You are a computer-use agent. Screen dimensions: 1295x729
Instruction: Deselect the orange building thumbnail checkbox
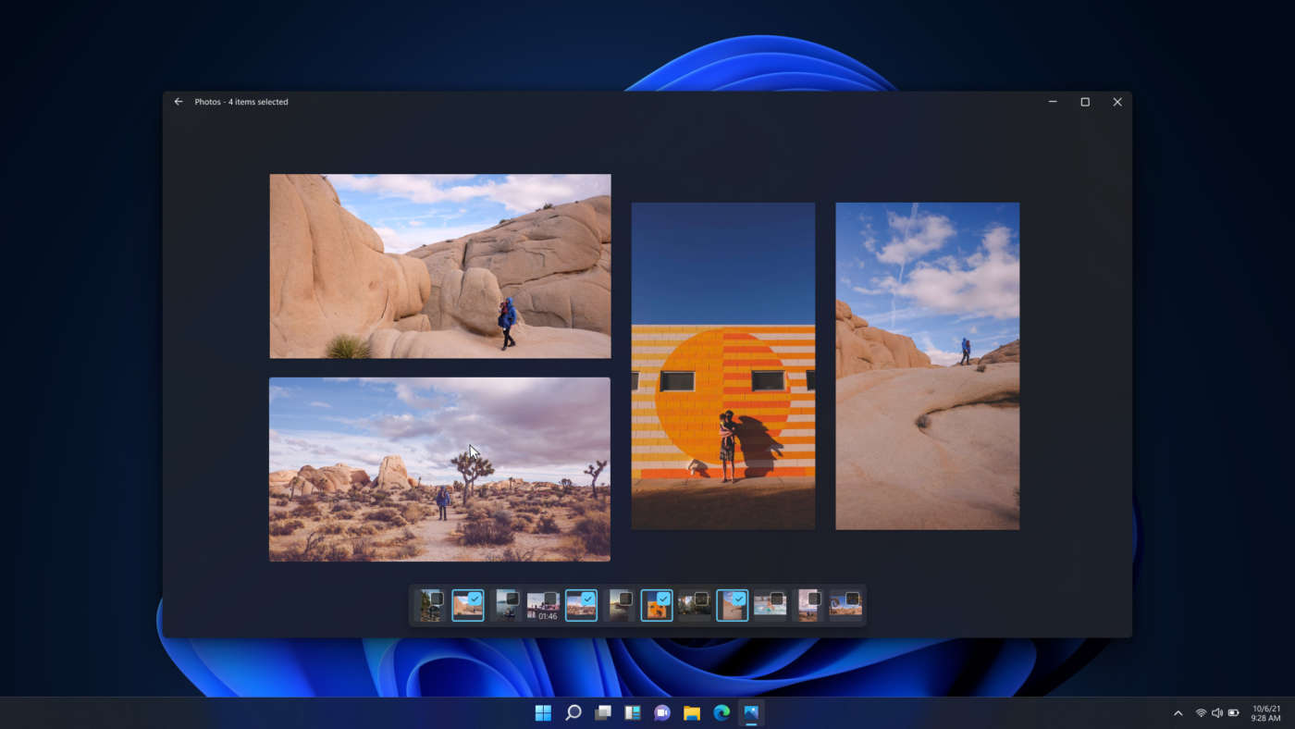point(663,598)
